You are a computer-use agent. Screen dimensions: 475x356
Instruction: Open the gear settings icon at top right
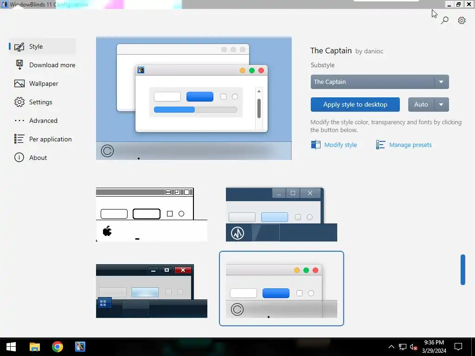click(x=462, y=20)
